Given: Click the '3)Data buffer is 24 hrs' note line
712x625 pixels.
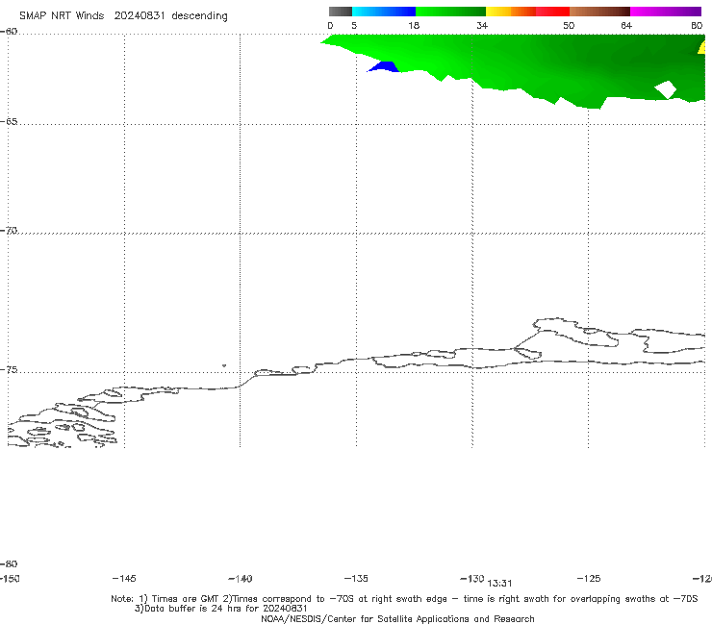Looking at the screenshot, I should click(220, 609).
